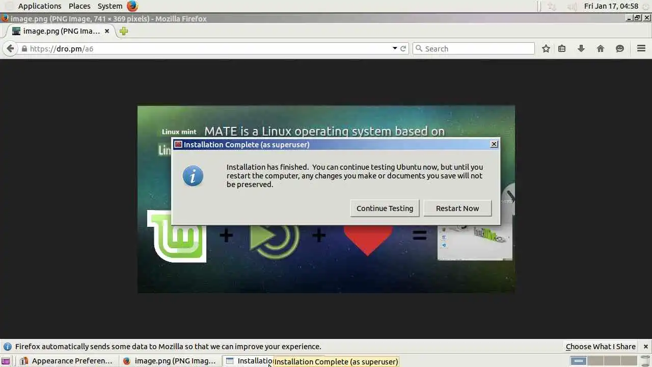Restore the Firefox window size
This screenshot has width=652, height=367.
click(x=637, y=18)
